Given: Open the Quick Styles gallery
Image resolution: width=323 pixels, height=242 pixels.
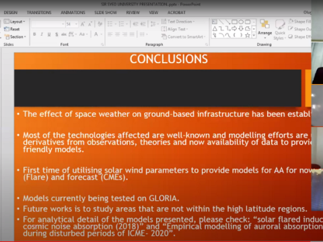Looking at the screenshot, I should click(x=280, y=29).
